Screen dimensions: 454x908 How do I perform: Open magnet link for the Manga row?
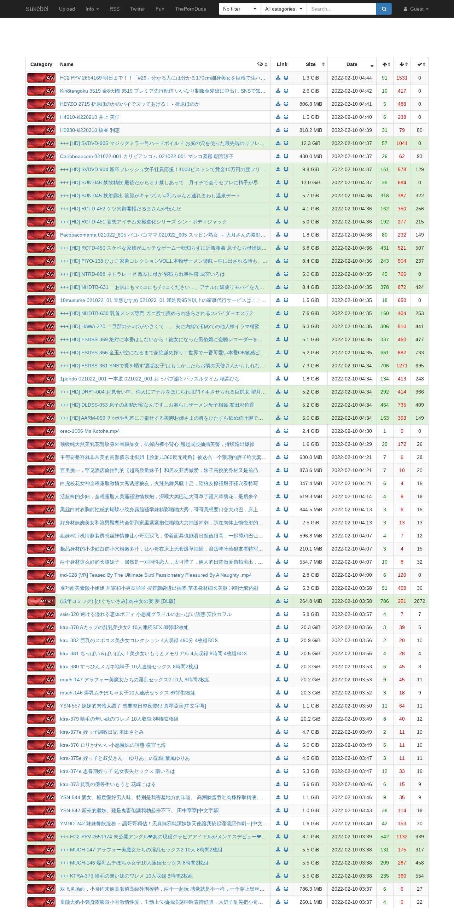tap(286, 601)
